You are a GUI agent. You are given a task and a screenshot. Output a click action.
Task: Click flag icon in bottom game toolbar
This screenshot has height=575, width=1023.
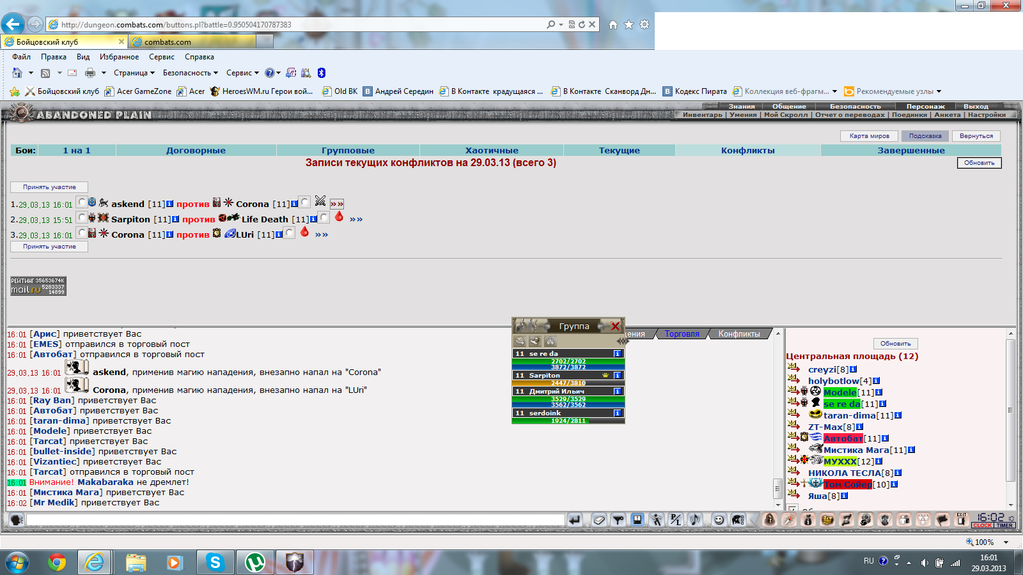[x=942, y=519]
